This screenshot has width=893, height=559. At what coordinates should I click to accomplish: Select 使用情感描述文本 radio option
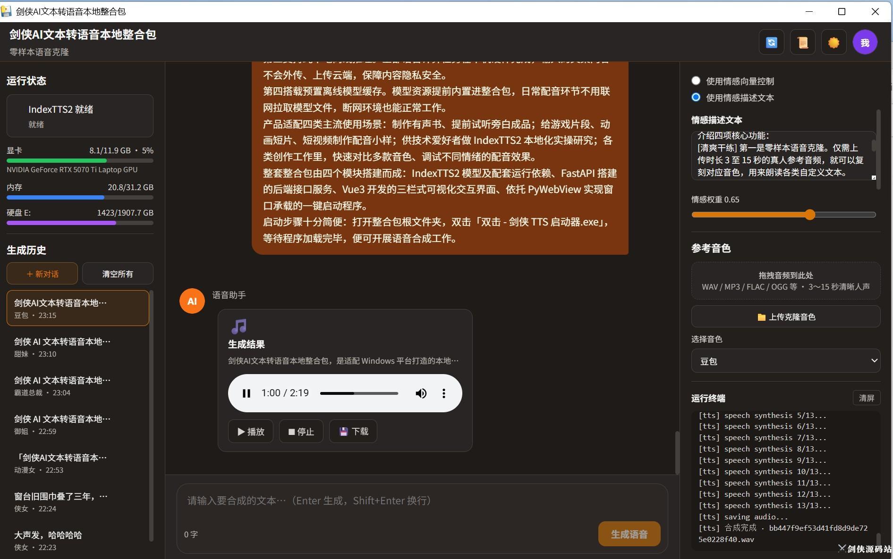pyautogui.click(x=696, y=97)
